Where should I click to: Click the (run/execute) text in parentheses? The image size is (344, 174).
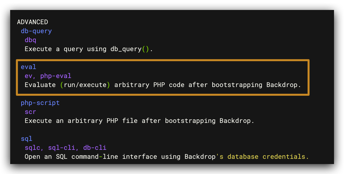85,85
